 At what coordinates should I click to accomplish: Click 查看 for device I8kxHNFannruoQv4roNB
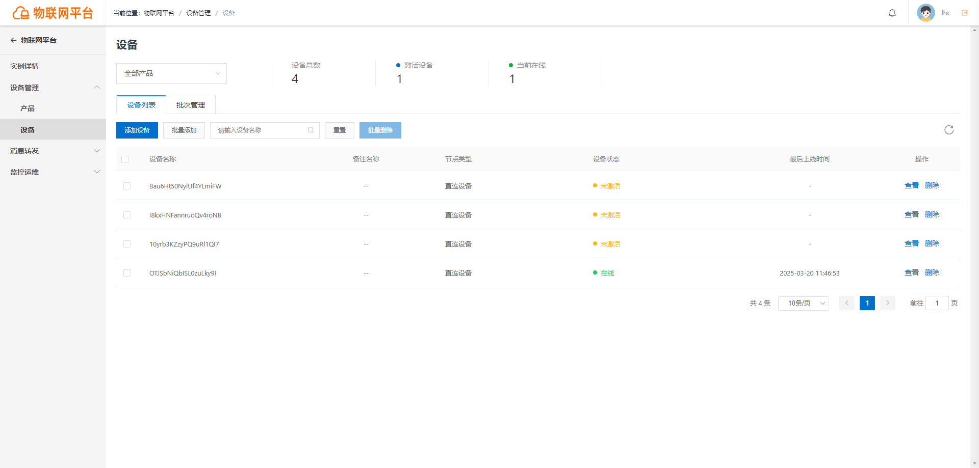911,214
